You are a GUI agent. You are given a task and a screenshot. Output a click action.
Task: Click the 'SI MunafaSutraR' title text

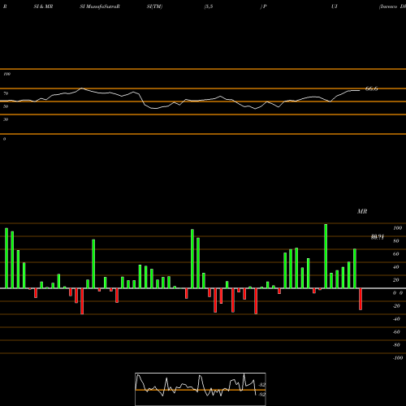click(x=100, y=6)
